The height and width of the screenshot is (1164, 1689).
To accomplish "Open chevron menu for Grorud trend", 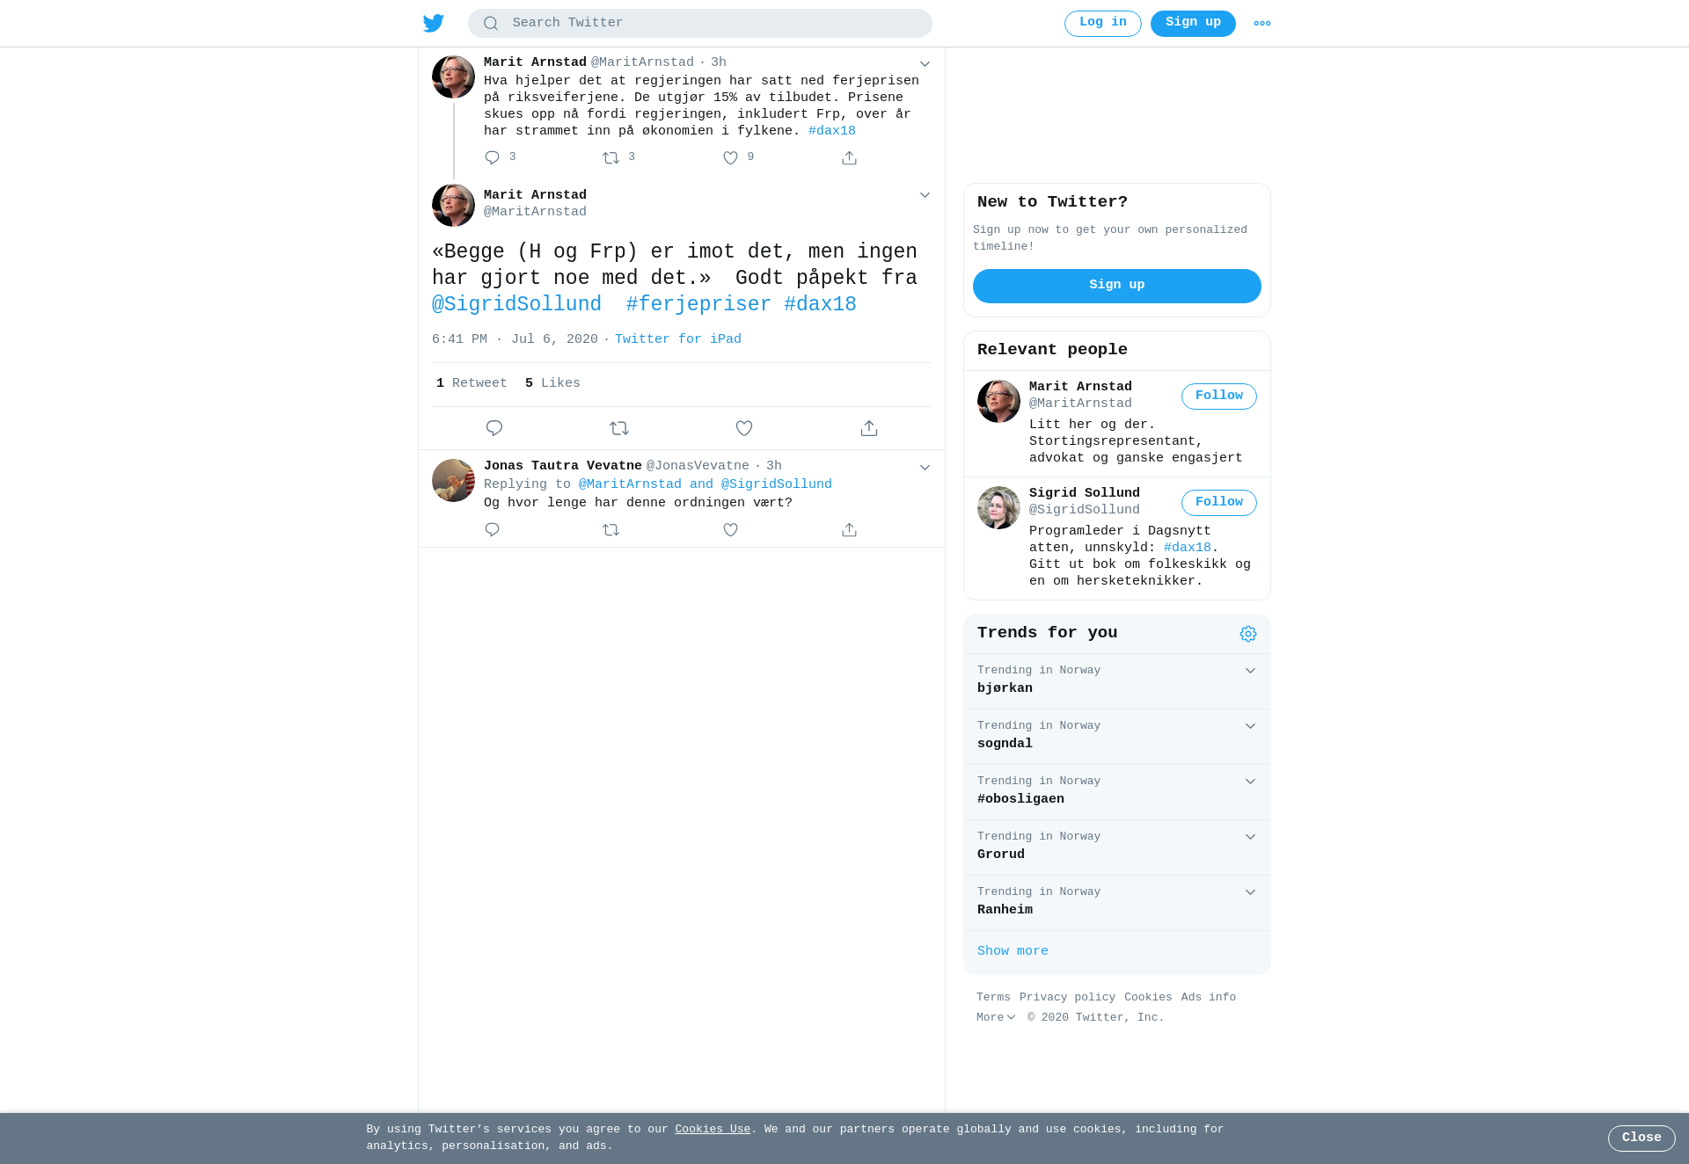I will point(1250,837).
